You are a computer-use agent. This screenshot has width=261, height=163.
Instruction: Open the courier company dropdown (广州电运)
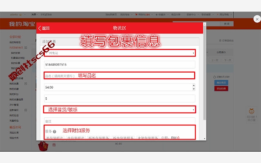(119, 53)
